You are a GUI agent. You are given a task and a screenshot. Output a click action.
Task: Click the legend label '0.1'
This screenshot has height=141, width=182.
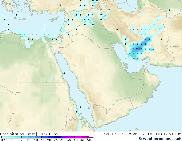click(3, 140)
